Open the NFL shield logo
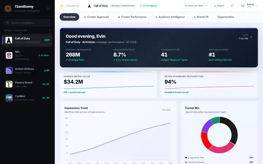The width and height of the screenshot is (263, 164). (9, 55)
